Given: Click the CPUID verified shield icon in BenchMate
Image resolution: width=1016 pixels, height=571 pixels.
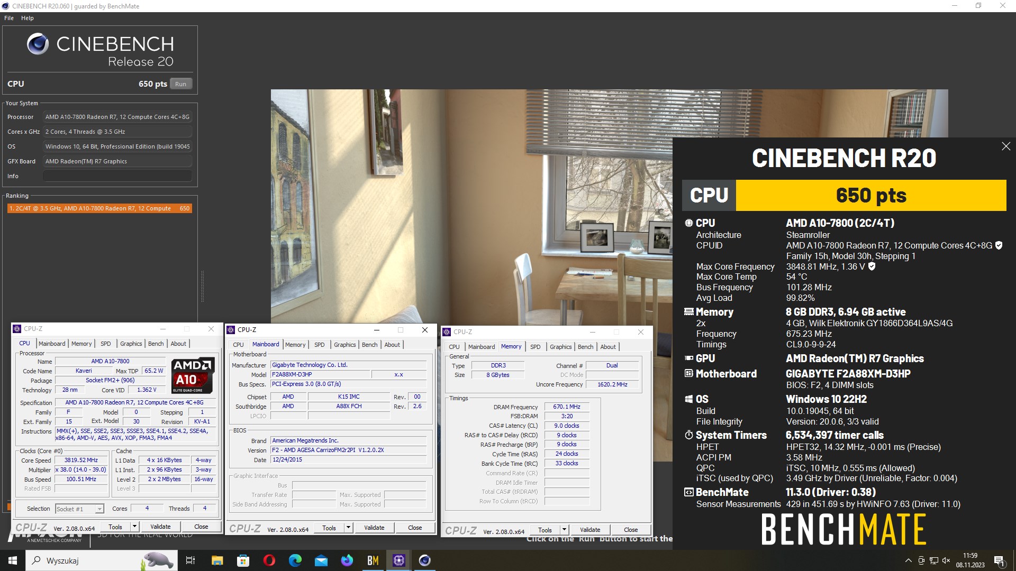Looking at the screenshot, I should point(999,245).
